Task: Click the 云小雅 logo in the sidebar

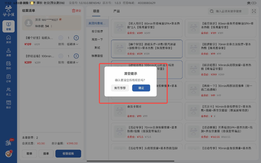Action: coord(8,11)
